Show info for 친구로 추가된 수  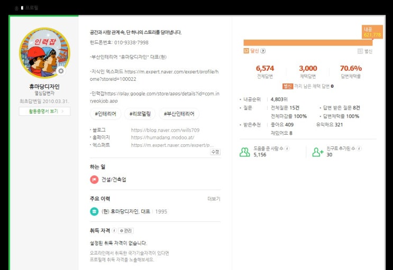(359, 148)
